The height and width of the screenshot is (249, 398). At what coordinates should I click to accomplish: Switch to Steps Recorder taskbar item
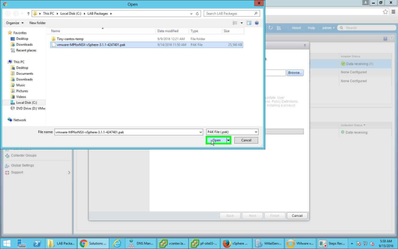tap(332, 243)
